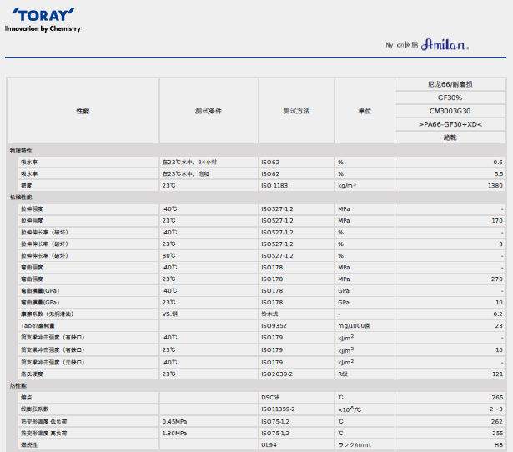This screenshot has width=513, height=452.
Task: Click the CM3003G30 grade cell
Action: click(450, 111)
